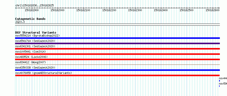
Task: Click the purple bar for nsv6541714
Action: click(x=118, y=43)
